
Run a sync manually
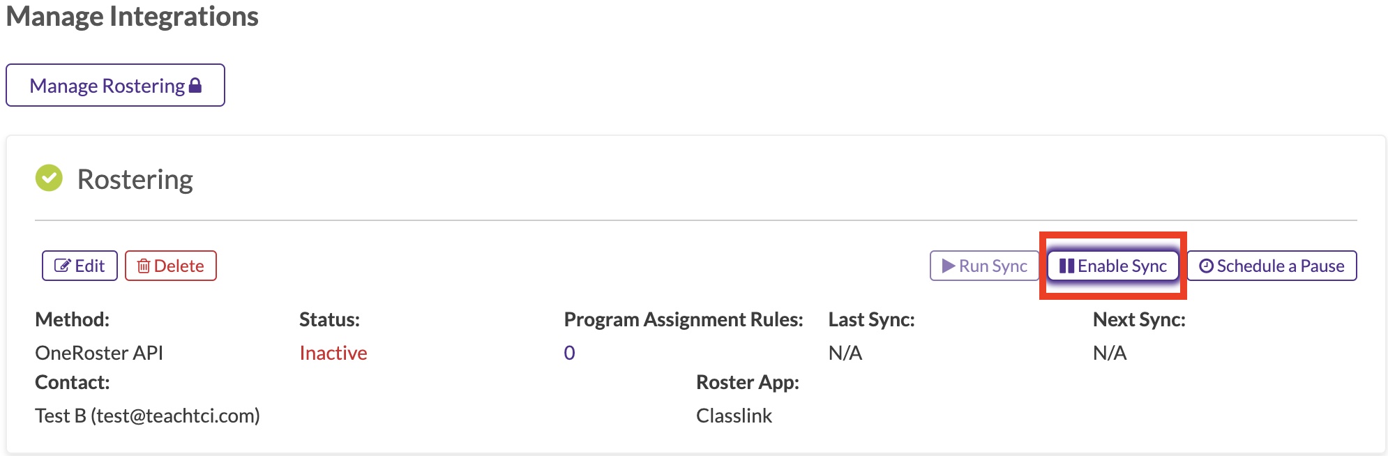[x=983, y=265]
